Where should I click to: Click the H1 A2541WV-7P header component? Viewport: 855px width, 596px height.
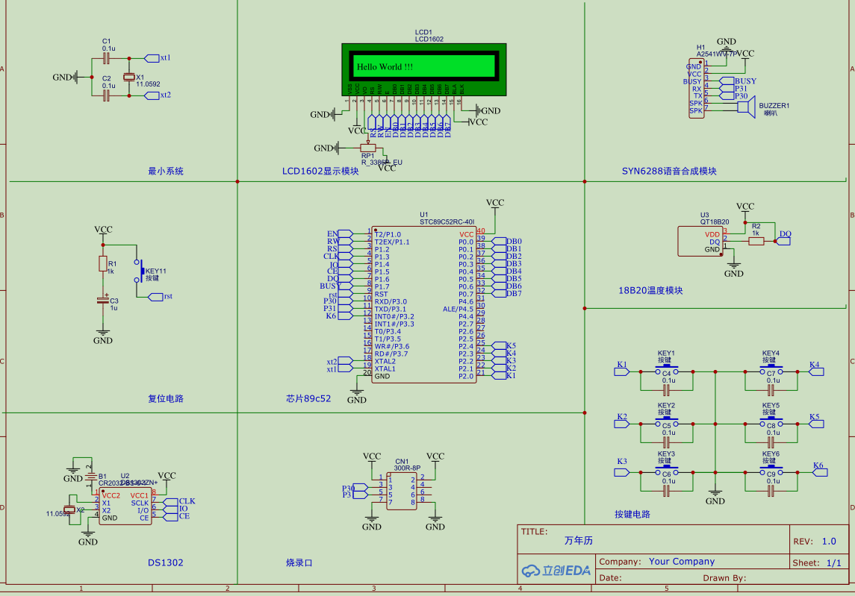pyautogui.click(x=697, y=88)
